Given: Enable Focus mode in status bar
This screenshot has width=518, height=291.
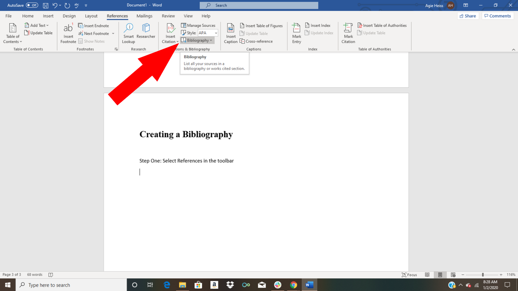Looking at the screenshot, I should tap(409, 275).
